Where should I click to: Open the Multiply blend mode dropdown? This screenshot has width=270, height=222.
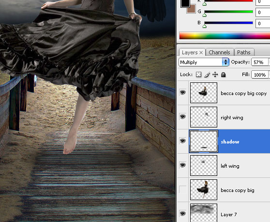(204, 62)
